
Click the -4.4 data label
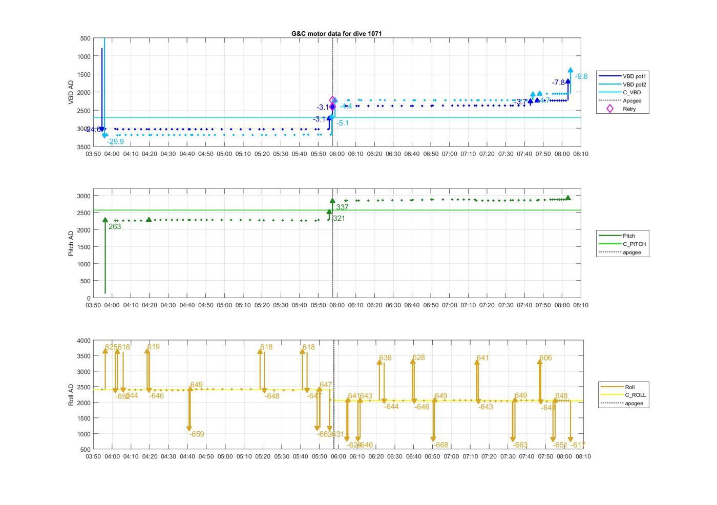coord(346,107)
